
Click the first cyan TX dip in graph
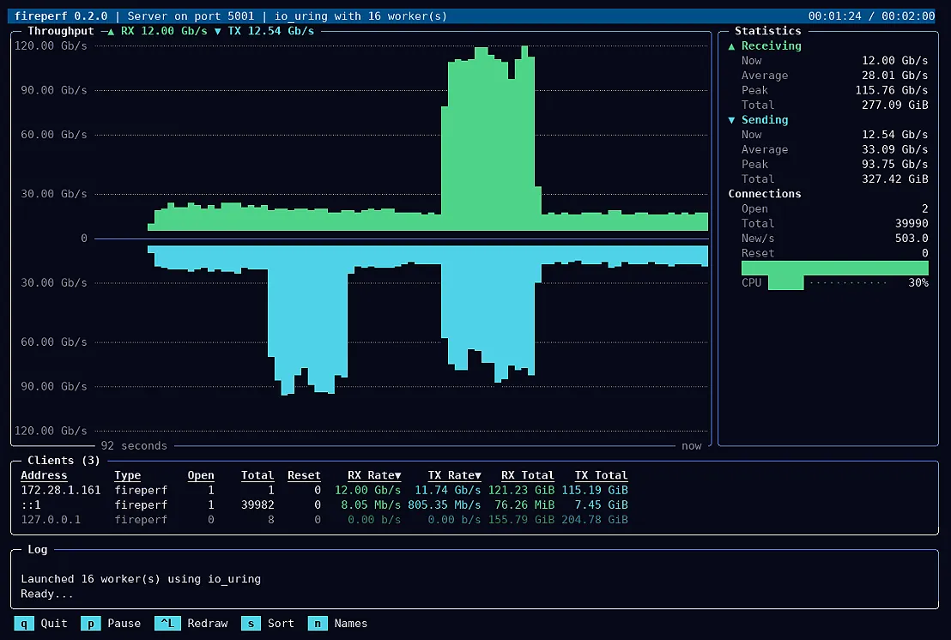tap(307, 321)
